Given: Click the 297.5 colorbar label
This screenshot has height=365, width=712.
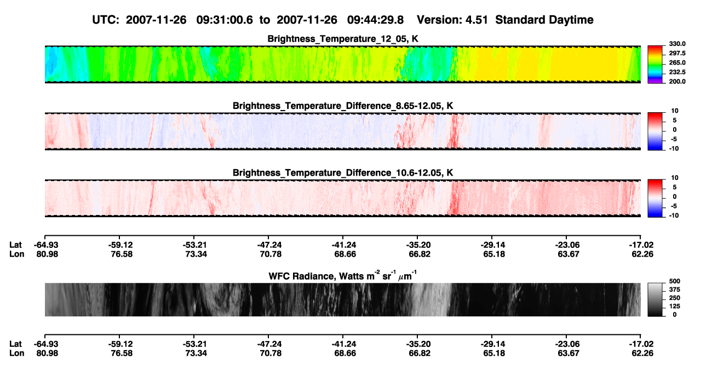Looking at the screenshot, I should point(677,53).
